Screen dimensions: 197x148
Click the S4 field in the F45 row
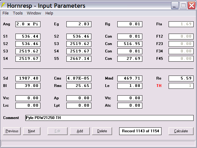point(28,59)
